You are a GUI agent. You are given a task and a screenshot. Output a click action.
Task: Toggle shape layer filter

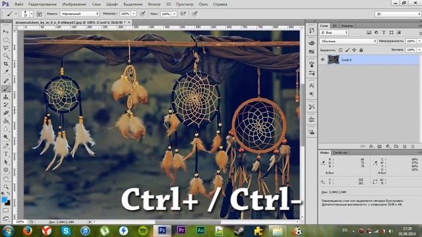click(391, 32)
